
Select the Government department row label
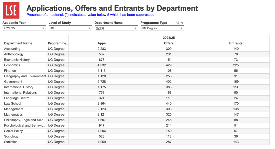point(13,82)
